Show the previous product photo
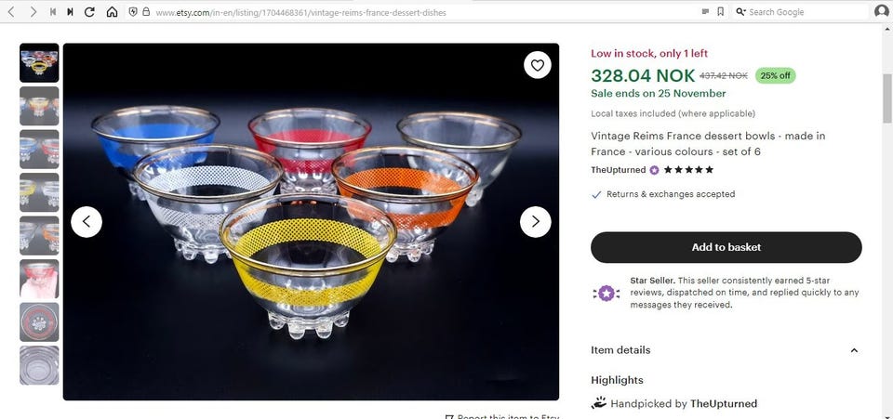The image size is (893, 419). pos(87,221)
